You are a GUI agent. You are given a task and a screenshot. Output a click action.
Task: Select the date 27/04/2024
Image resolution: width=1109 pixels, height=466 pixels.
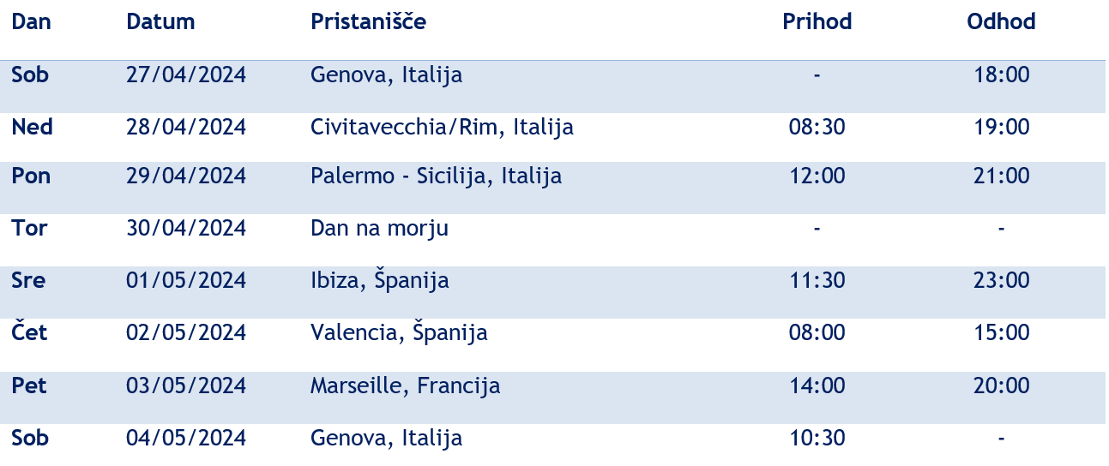[x=186, y=75]
